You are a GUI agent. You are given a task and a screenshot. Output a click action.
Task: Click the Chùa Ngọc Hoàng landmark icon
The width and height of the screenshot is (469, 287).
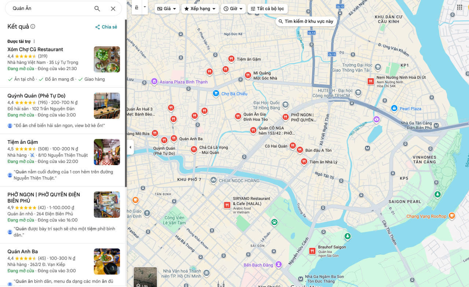(x=214, y=180)
